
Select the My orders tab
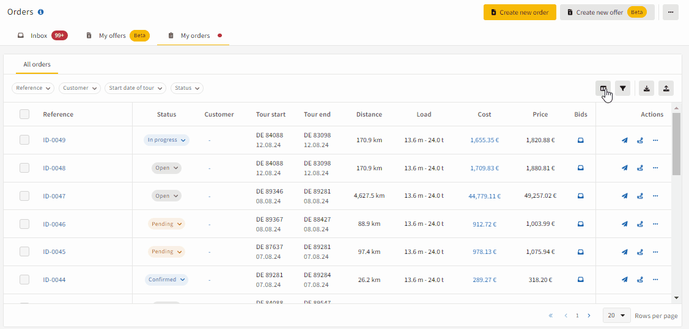193,35
